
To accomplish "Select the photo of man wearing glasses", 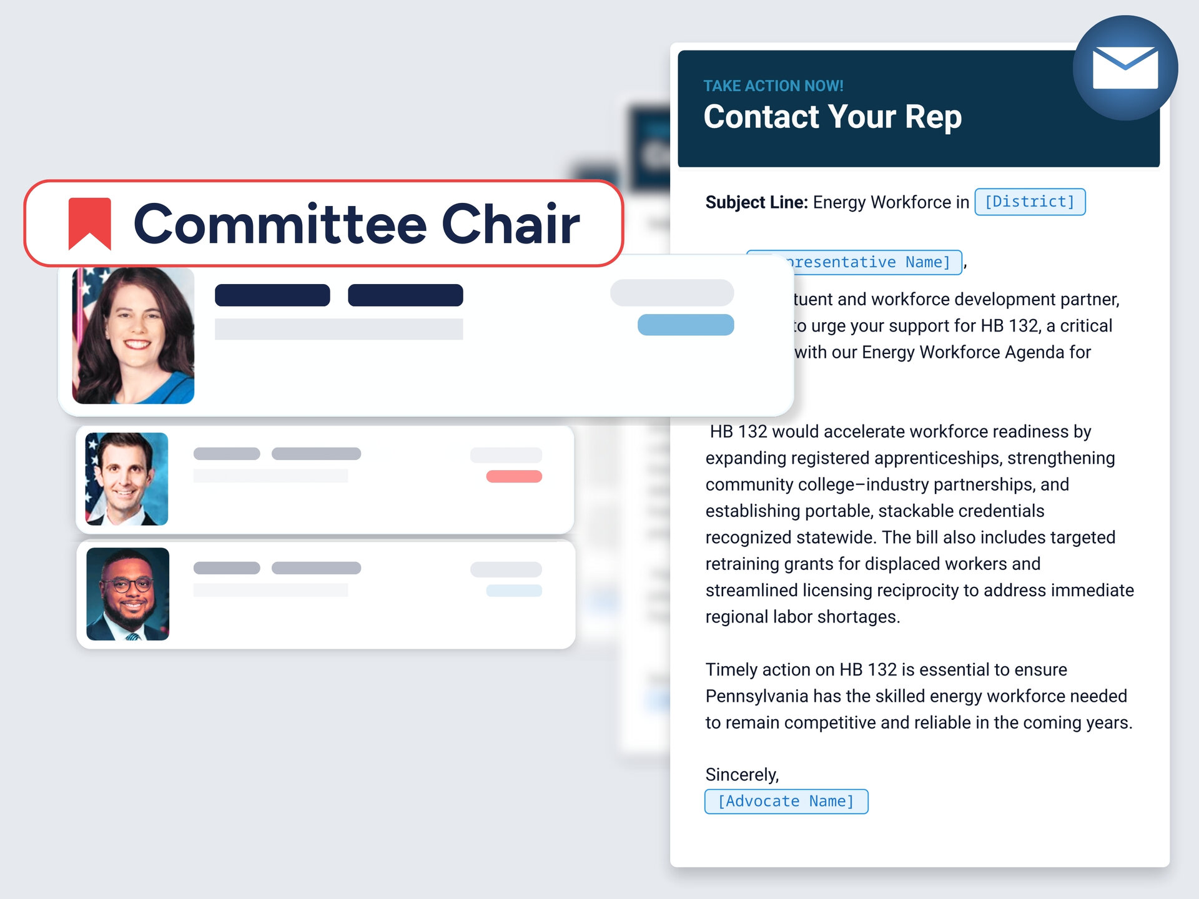I will (x=127, y=594).
